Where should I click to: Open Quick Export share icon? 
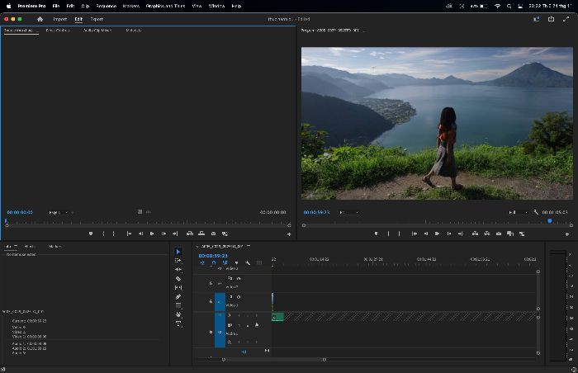point(551,19)
